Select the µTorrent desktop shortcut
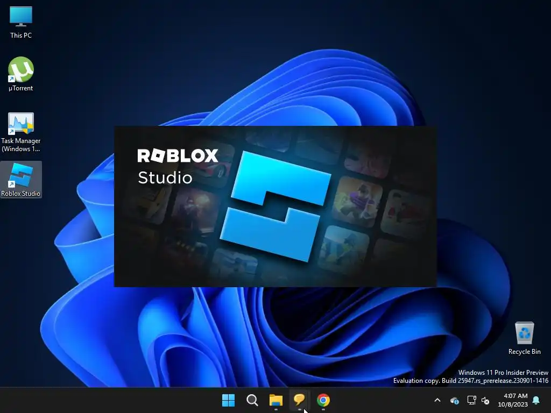 [21, 74]
